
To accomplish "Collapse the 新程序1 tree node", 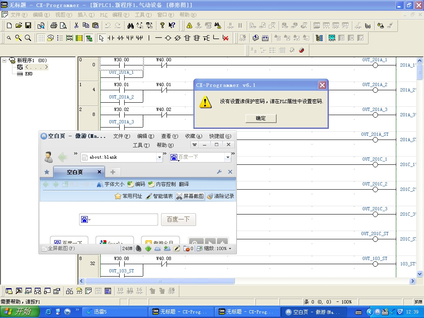I will coord(5,60).
